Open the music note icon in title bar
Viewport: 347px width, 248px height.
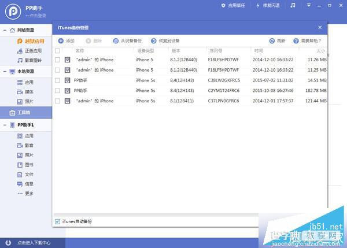[x=293, y=5]
